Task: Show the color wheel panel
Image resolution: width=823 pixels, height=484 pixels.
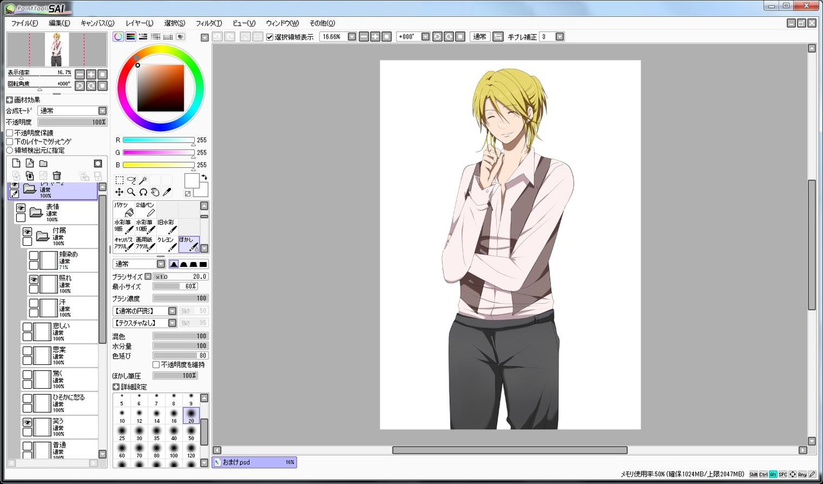Action: (x=118, y=37)
